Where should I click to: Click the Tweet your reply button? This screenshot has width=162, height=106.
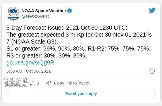coord(81,94)
